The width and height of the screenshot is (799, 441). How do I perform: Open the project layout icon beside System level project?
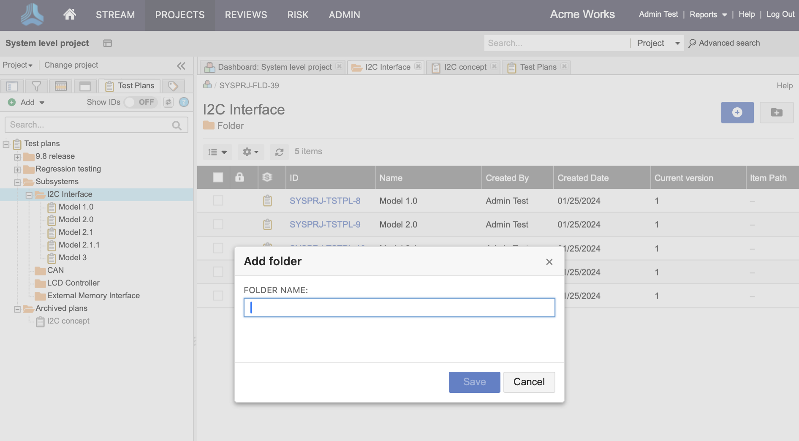point(108,43)
